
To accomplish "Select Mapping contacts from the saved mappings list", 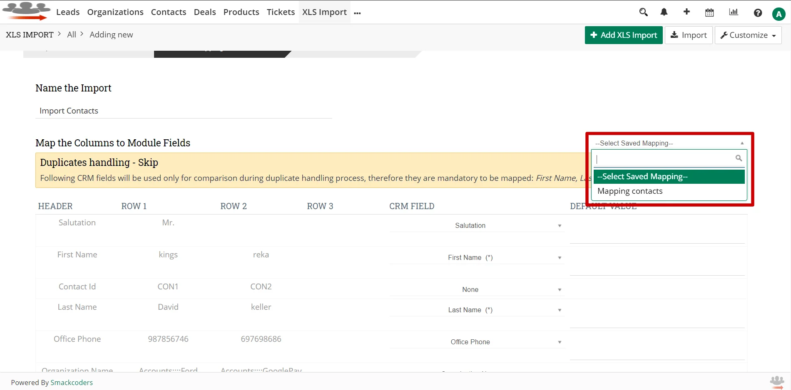I will point(629,191).
